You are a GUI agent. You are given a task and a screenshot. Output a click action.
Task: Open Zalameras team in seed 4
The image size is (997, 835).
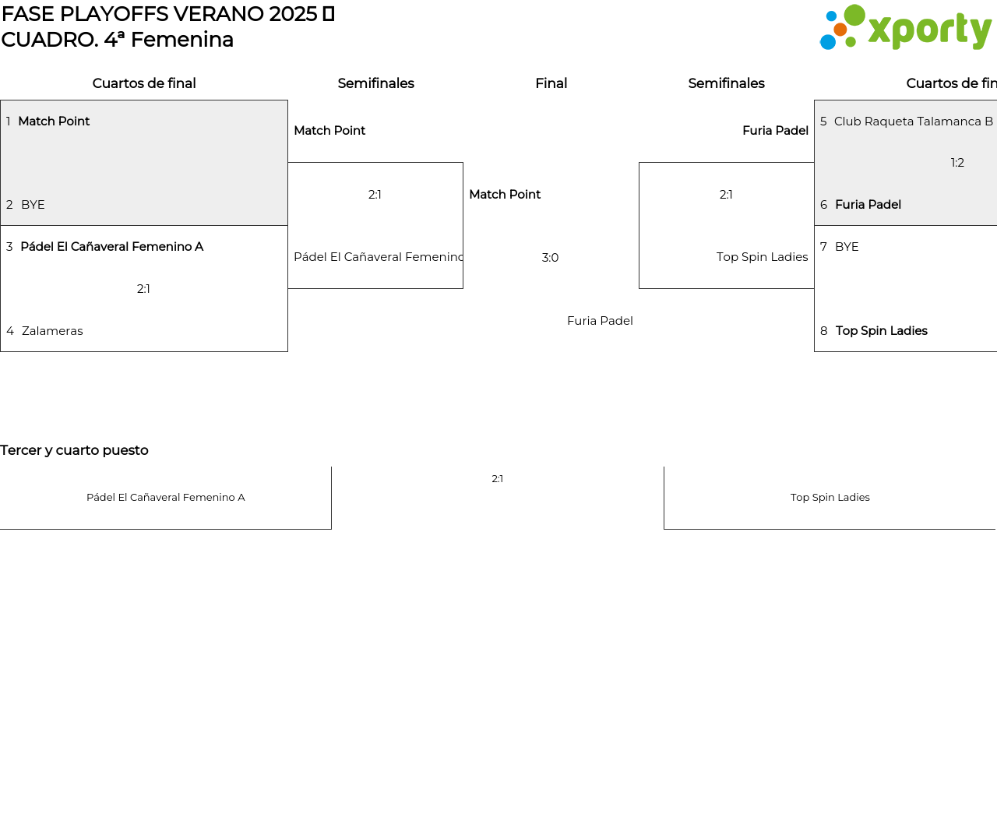[52, 331]
